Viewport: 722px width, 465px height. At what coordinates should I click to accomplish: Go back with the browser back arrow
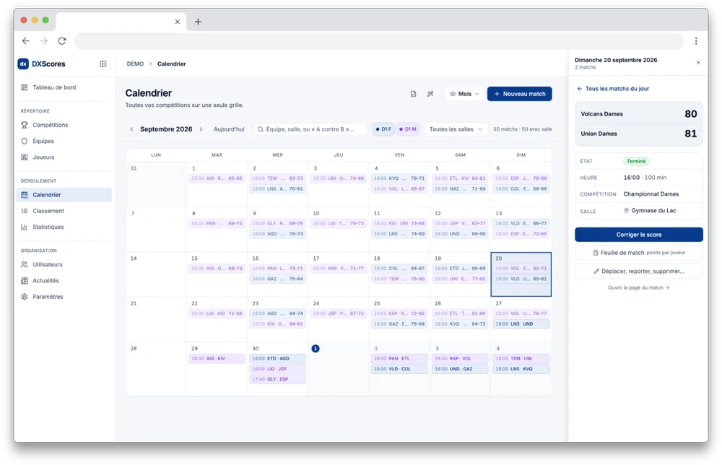[26, 41]
